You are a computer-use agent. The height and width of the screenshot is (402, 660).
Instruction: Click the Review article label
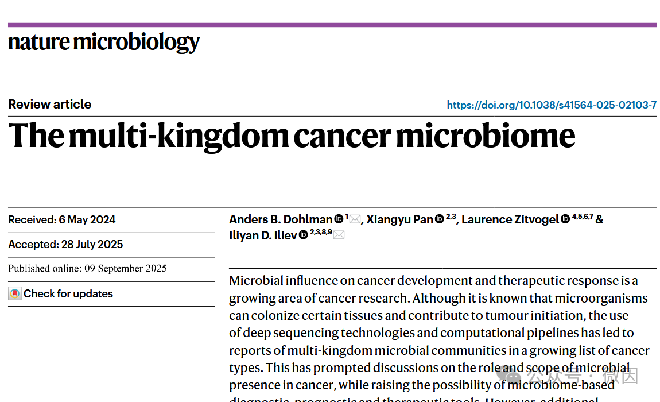[x=50, y=105]
